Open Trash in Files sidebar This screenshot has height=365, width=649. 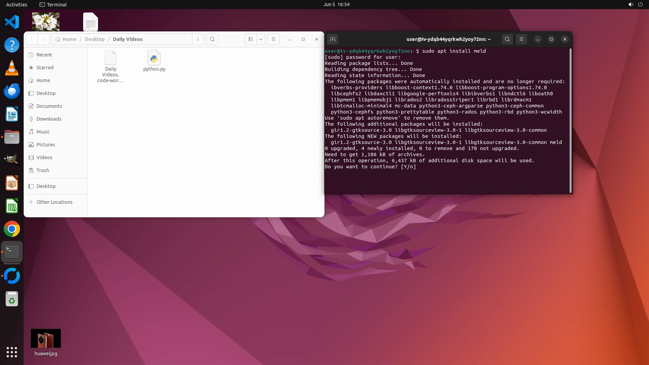pos(43,170)
